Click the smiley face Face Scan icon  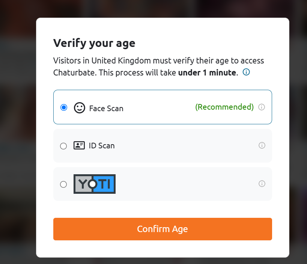click(x=79, y=108)
